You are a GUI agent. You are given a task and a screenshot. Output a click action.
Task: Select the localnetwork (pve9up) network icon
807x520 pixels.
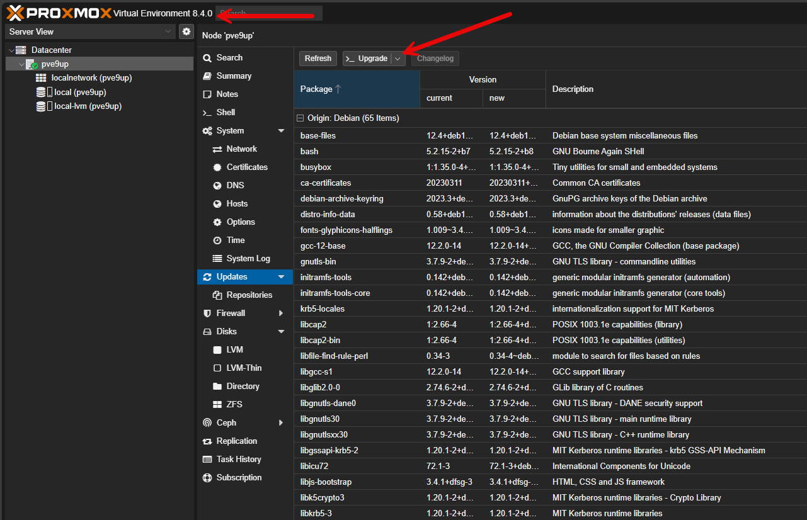click(x=41, y=78)
